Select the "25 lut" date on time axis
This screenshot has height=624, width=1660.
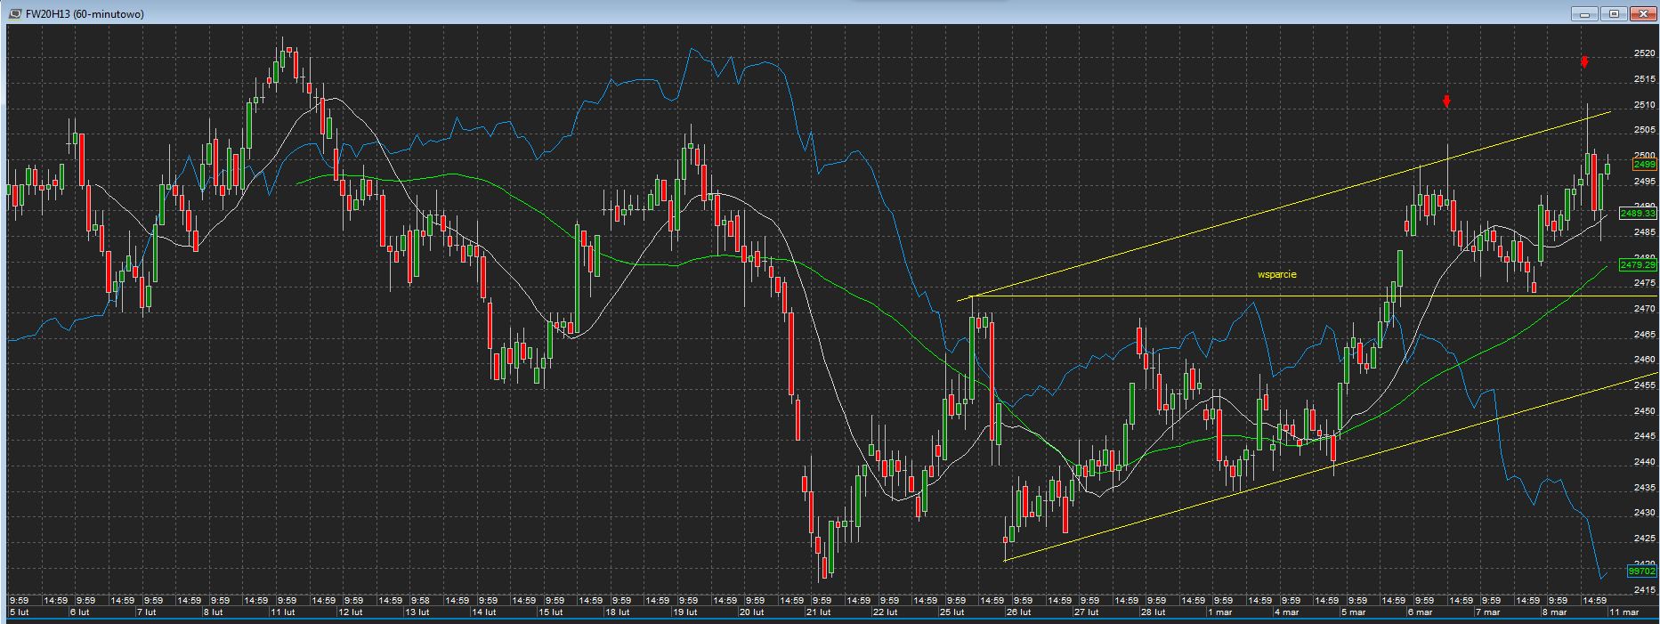953,612
